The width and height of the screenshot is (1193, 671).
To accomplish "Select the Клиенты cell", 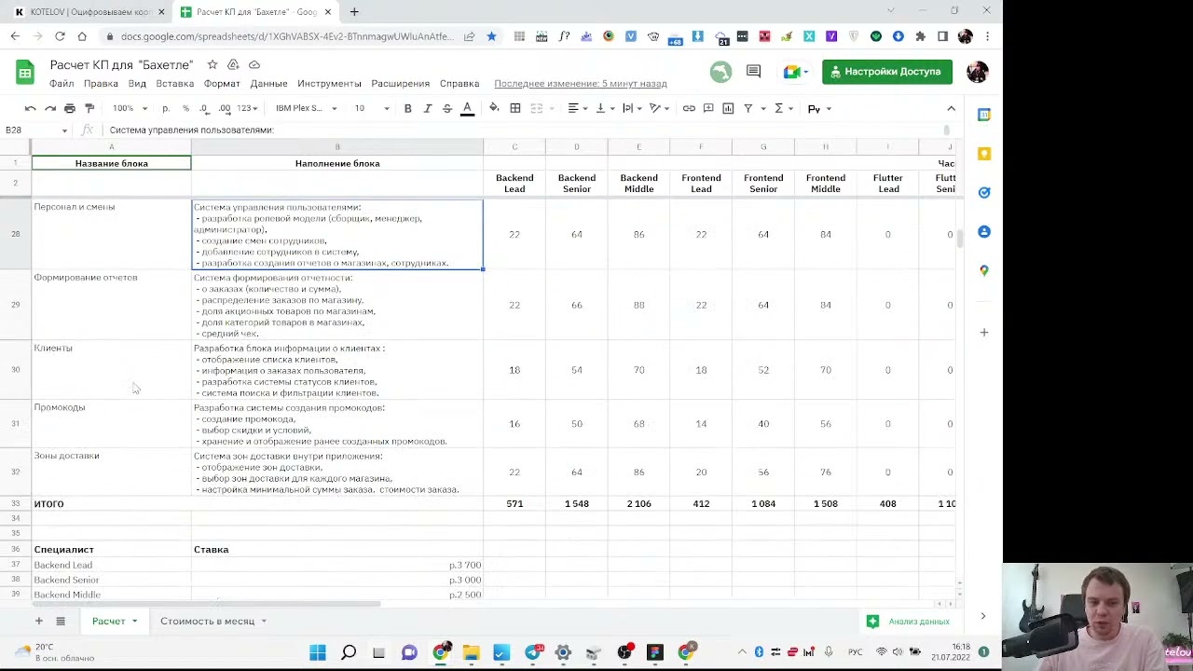I will pos(111,370).
